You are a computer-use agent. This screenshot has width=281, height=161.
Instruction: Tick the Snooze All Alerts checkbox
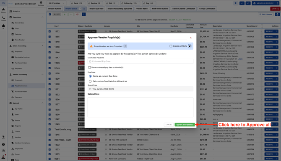coord(171,46)
